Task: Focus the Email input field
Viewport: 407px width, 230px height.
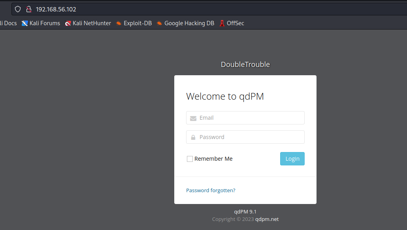Action: coord(245,118)
